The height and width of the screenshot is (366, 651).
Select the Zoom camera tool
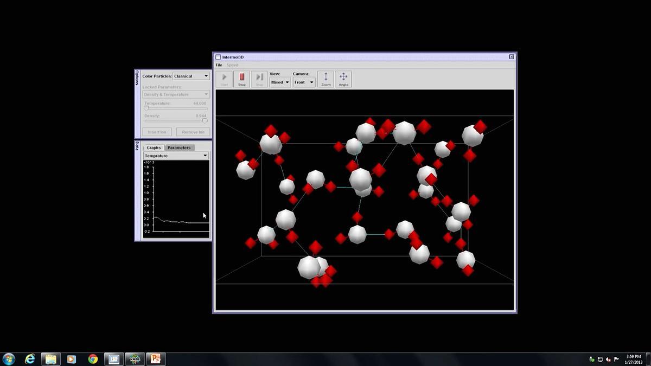pos(325,79)
